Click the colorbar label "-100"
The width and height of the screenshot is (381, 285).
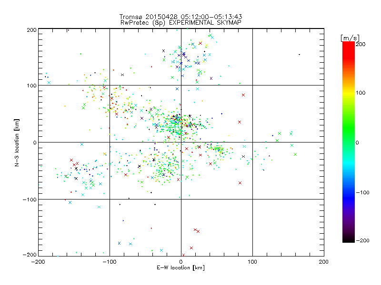pos(362,192)
